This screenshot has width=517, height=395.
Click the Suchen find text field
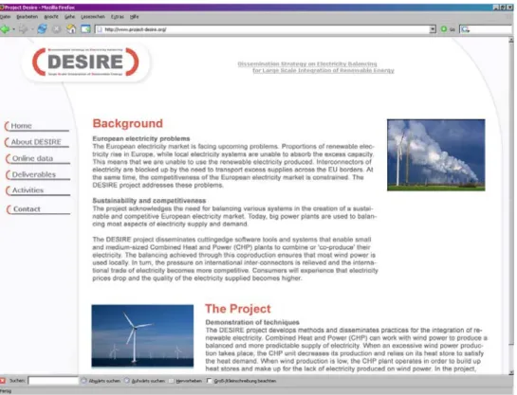coord(53,381)
